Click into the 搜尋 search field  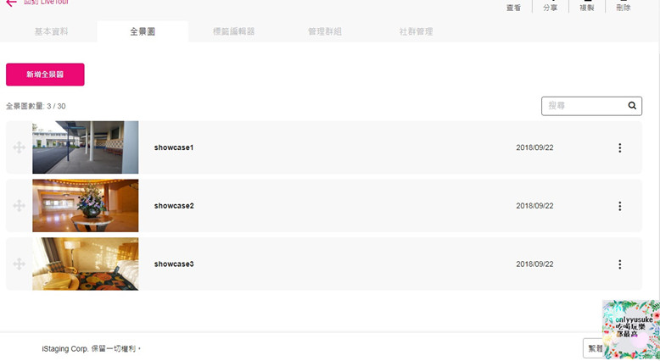584,106
